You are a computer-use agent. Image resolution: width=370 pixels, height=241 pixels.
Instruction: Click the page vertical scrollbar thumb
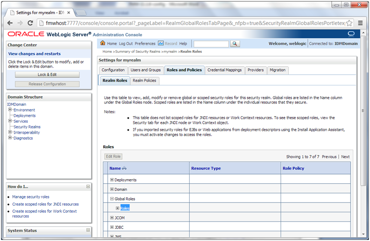tap(363, 111)
